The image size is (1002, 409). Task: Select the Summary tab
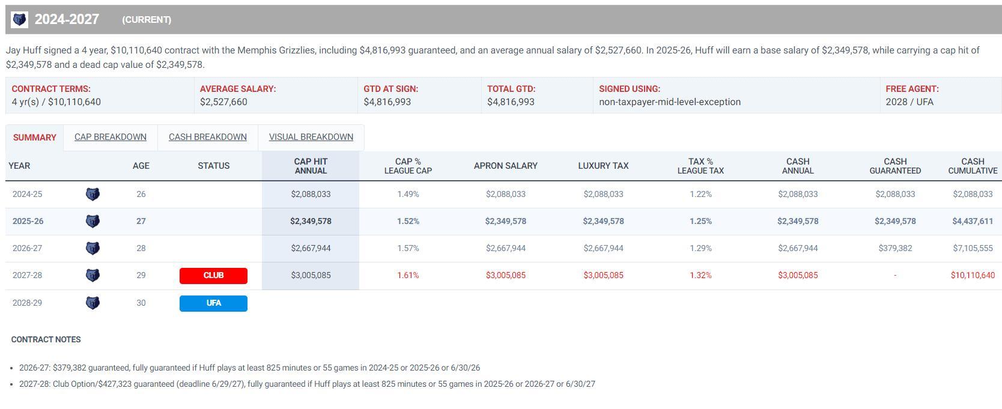[x=34, y=138]
